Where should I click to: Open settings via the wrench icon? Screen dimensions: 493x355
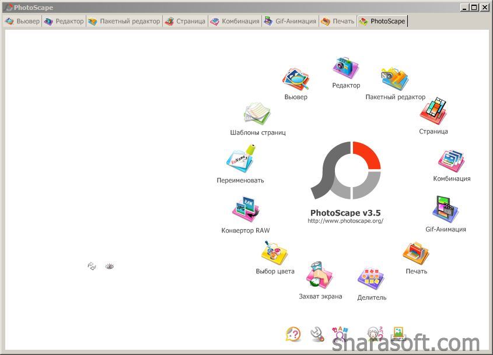317,334
